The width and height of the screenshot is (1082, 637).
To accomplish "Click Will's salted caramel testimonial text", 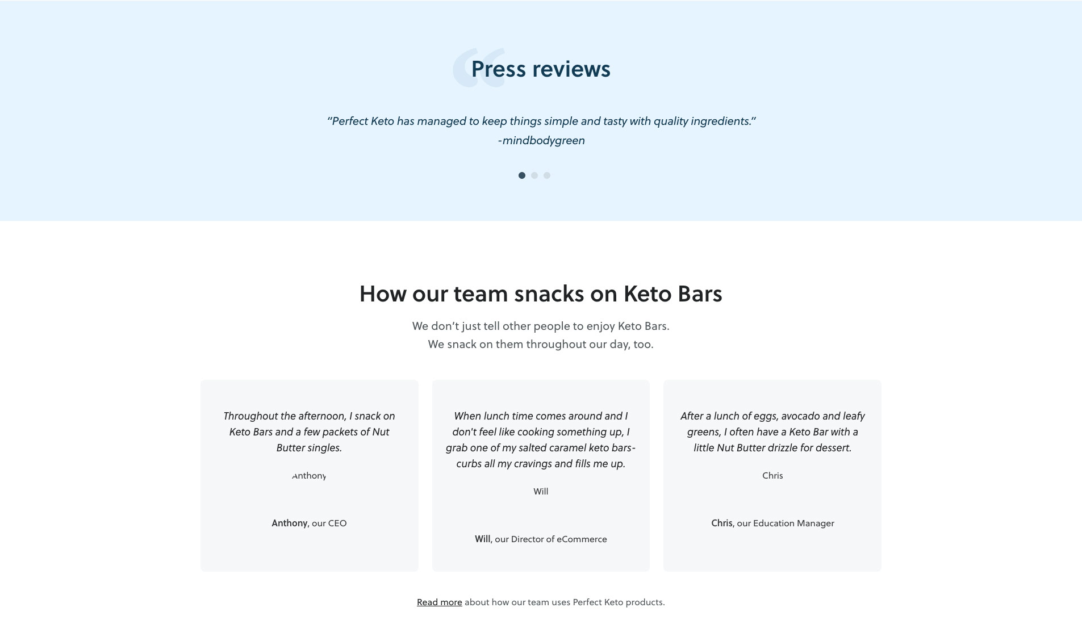I will point(541,440).
